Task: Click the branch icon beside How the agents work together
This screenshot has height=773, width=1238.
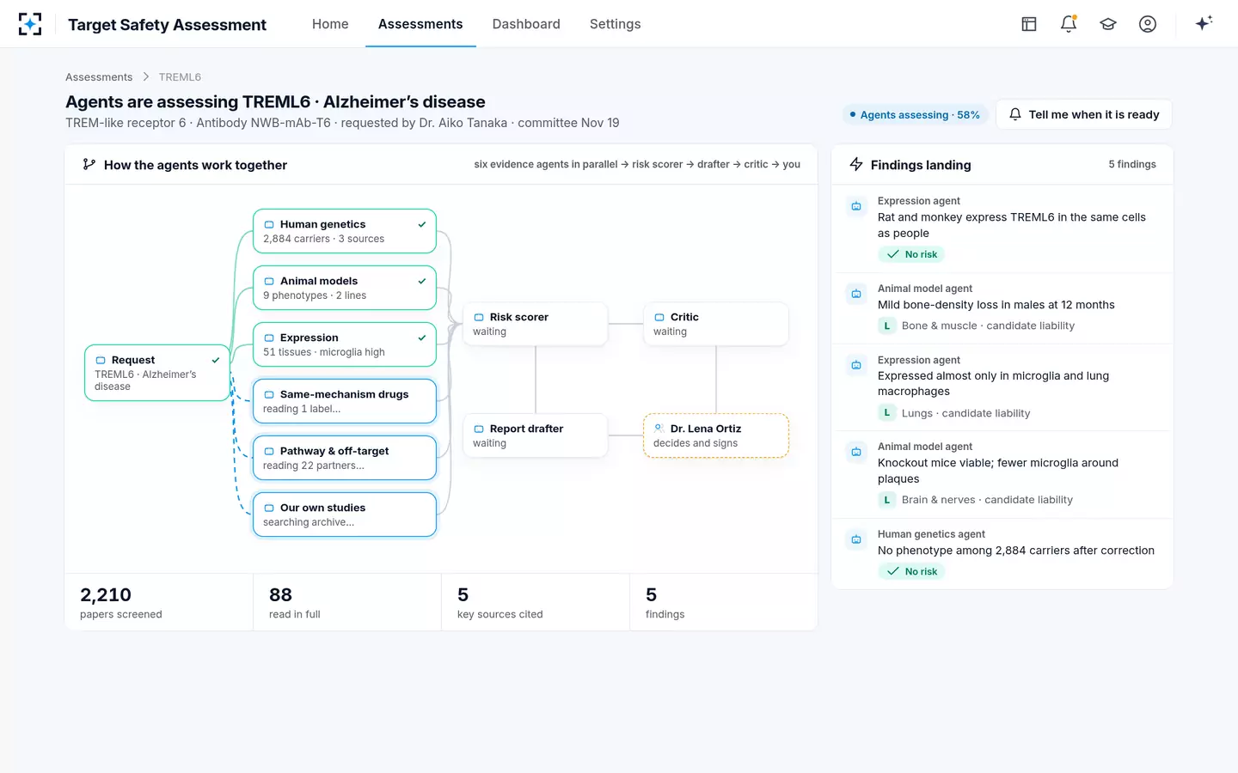Action: pyautogui.click(x=89, y=164)
